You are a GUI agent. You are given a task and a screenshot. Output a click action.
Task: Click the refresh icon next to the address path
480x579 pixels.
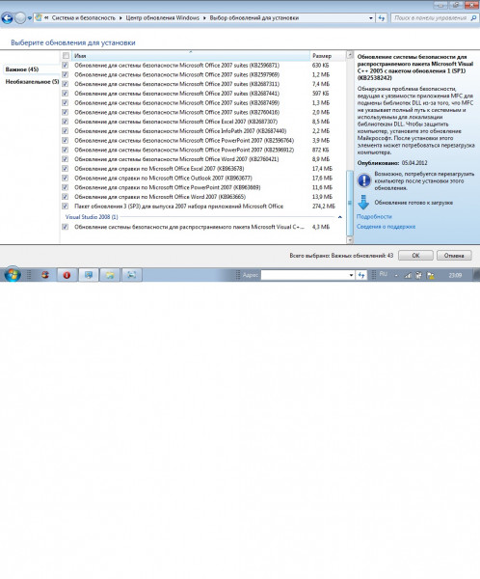pos(381,17)
